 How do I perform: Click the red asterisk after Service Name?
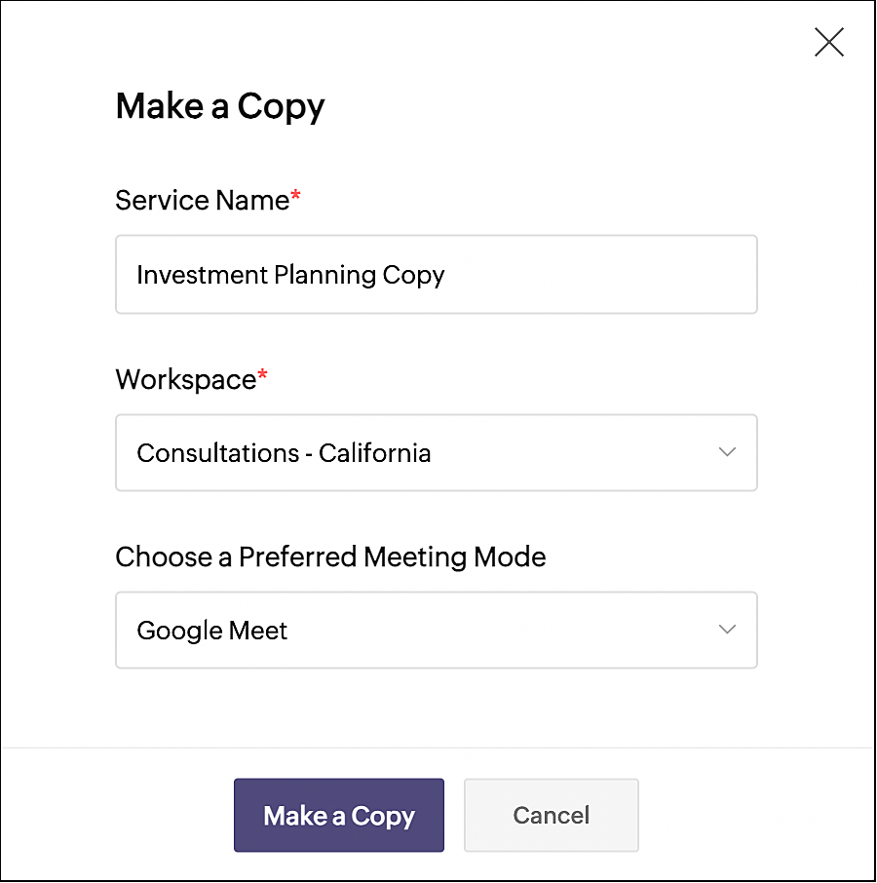(x=296, y=198)
